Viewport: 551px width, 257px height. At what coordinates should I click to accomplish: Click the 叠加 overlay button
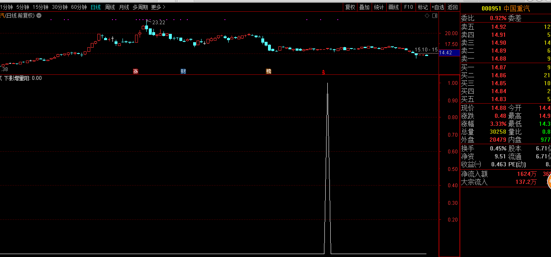pyautogui.click(x=364, y=7)
